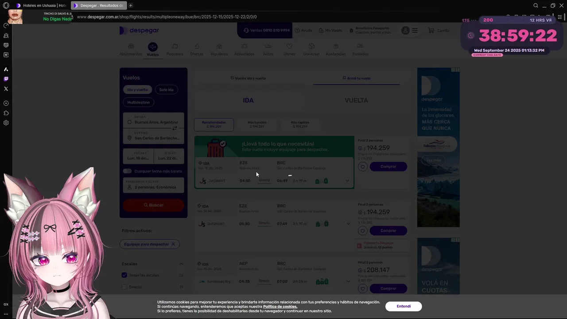Screen dimensions: 567x319
Task: Open X (Twitter) sidebar panel
Action: (6, 89)
